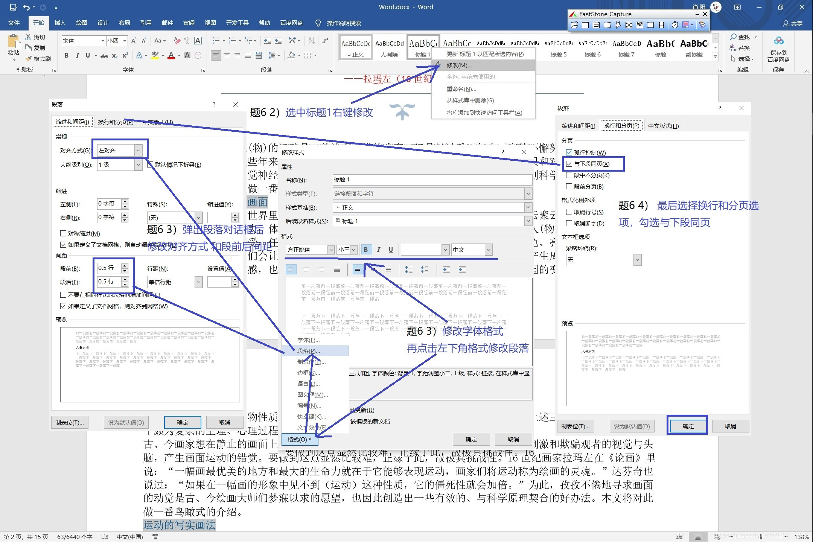Click the line spacing icon in ribbon
This screenshot has height=542, width=813.
coord(272,55)
